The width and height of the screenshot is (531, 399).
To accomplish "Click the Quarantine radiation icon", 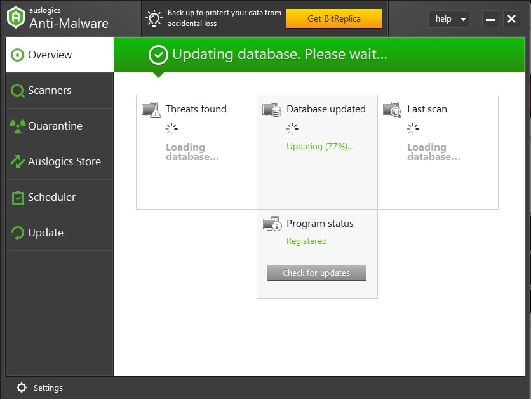I will 18,126.
